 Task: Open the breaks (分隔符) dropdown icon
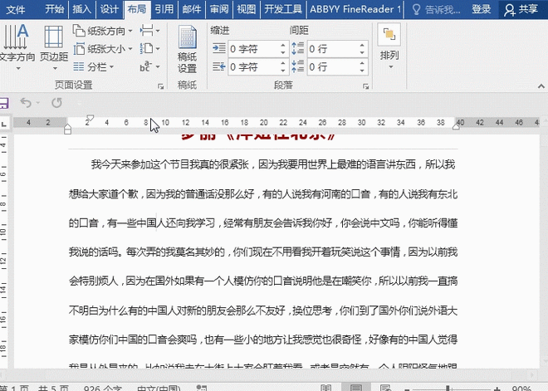[x=149, y=31]
